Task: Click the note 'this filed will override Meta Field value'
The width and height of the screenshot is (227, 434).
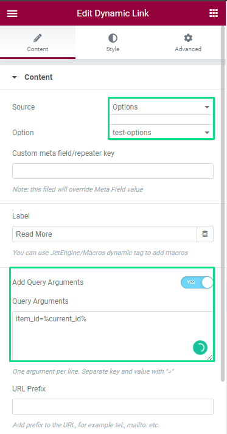Action: click(78, 189)
